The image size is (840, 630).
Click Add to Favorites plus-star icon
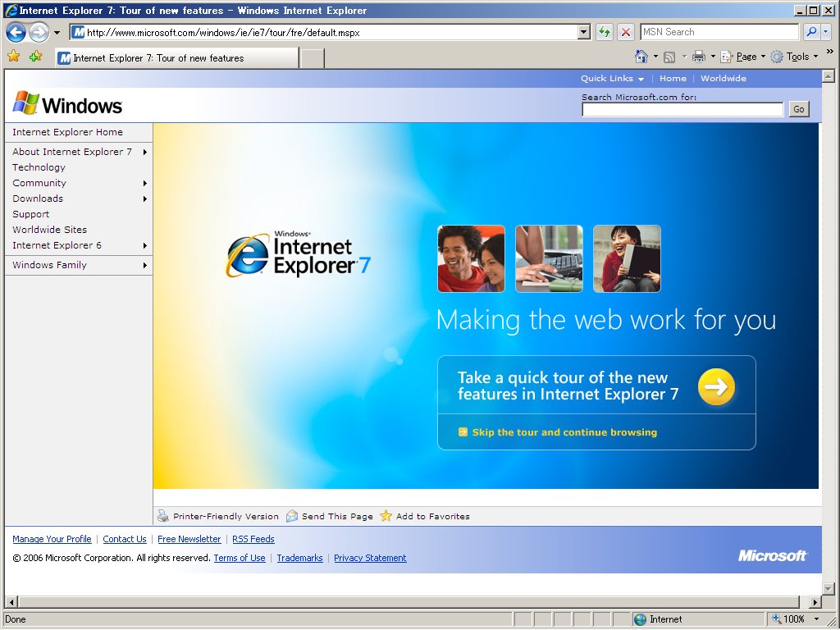(35, 56)
